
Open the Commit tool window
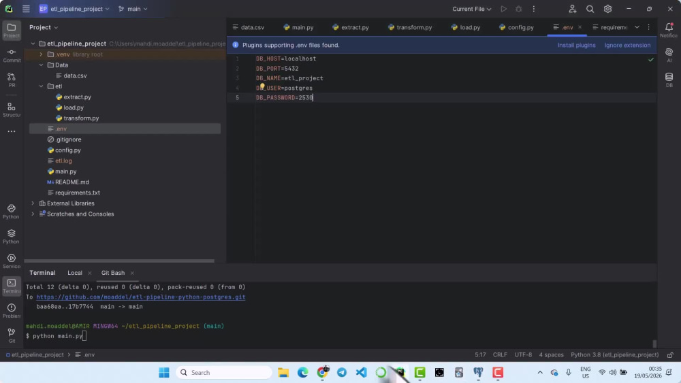12,56
